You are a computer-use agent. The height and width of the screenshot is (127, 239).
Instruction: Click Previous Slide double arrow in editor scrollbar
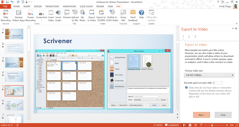[x=177, y=114]
